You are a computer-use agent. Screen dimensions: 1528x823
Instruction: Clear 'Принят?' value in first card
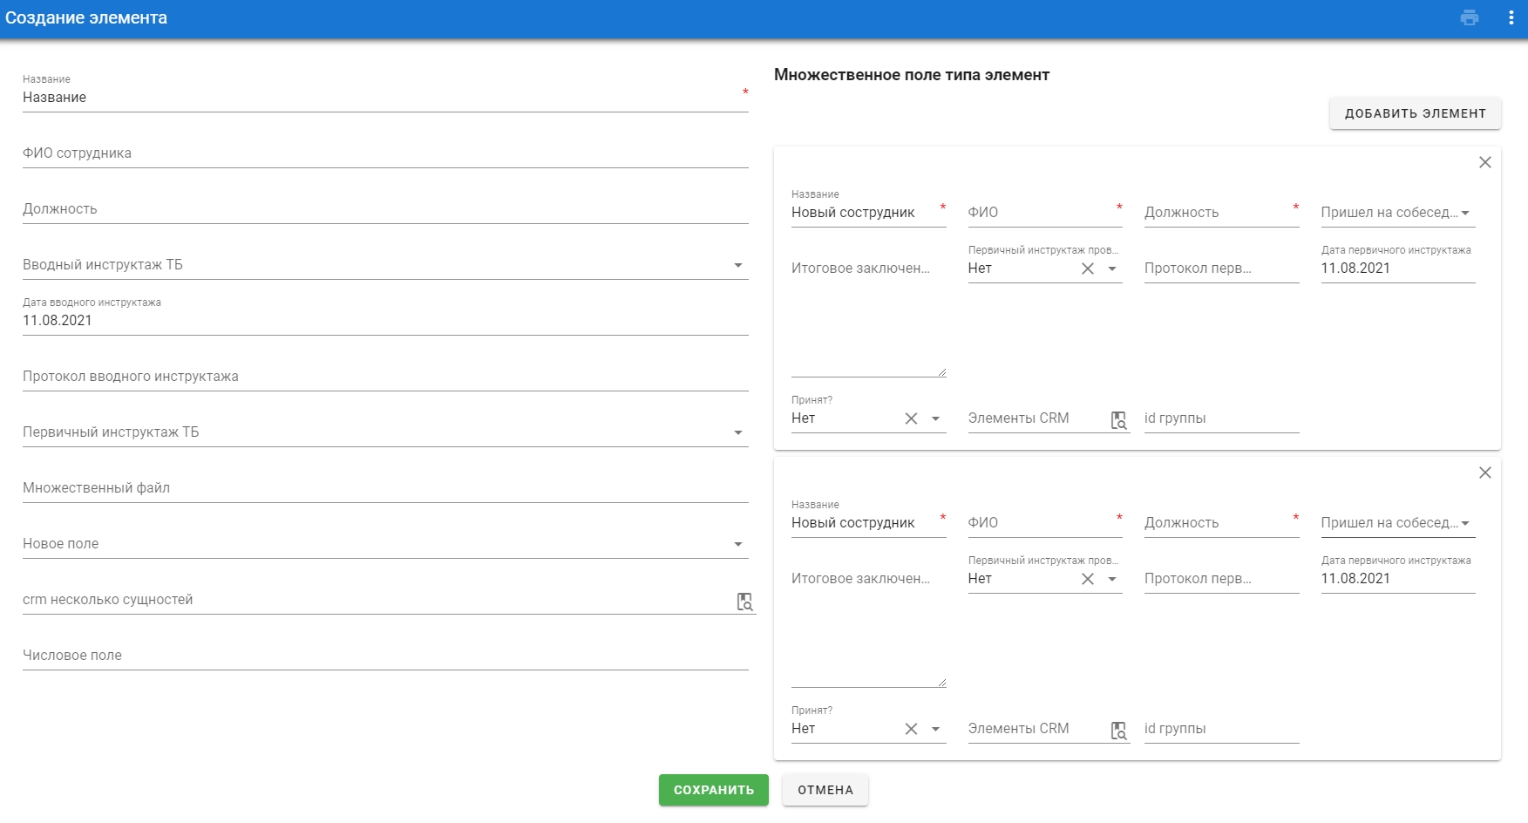tap(911, 418)
